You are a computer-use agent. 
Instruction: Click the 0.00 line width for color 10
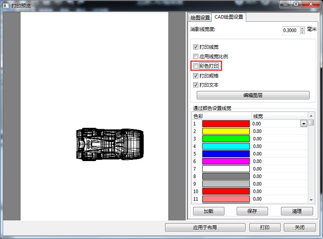257,191
